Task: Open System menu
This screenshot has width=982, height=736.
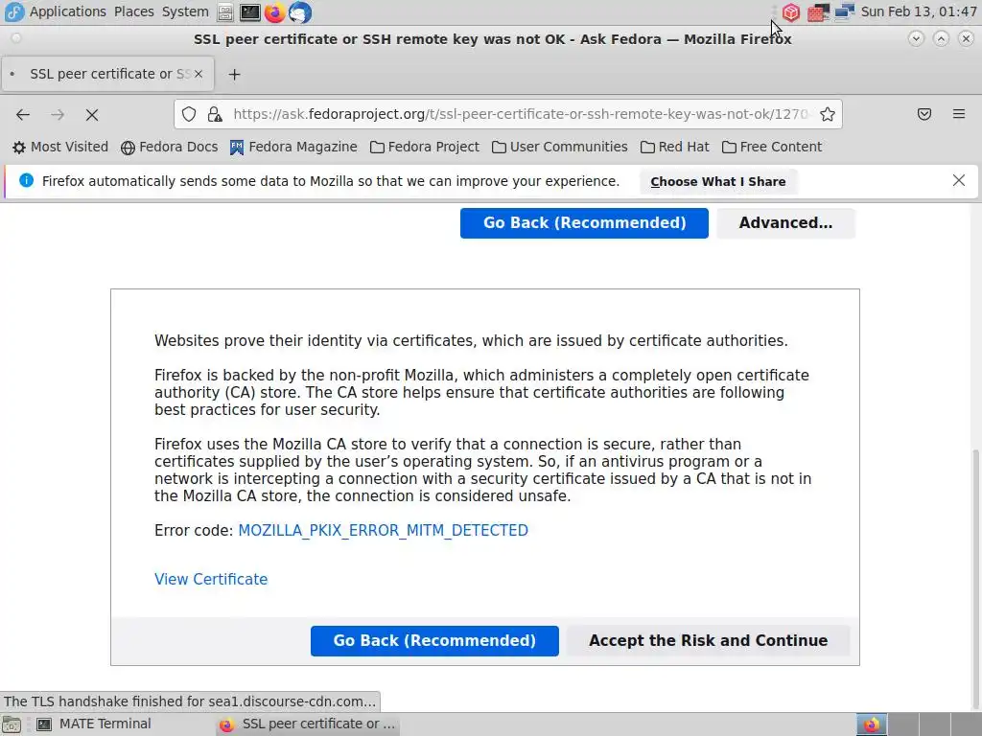Action: coord(185,11)
